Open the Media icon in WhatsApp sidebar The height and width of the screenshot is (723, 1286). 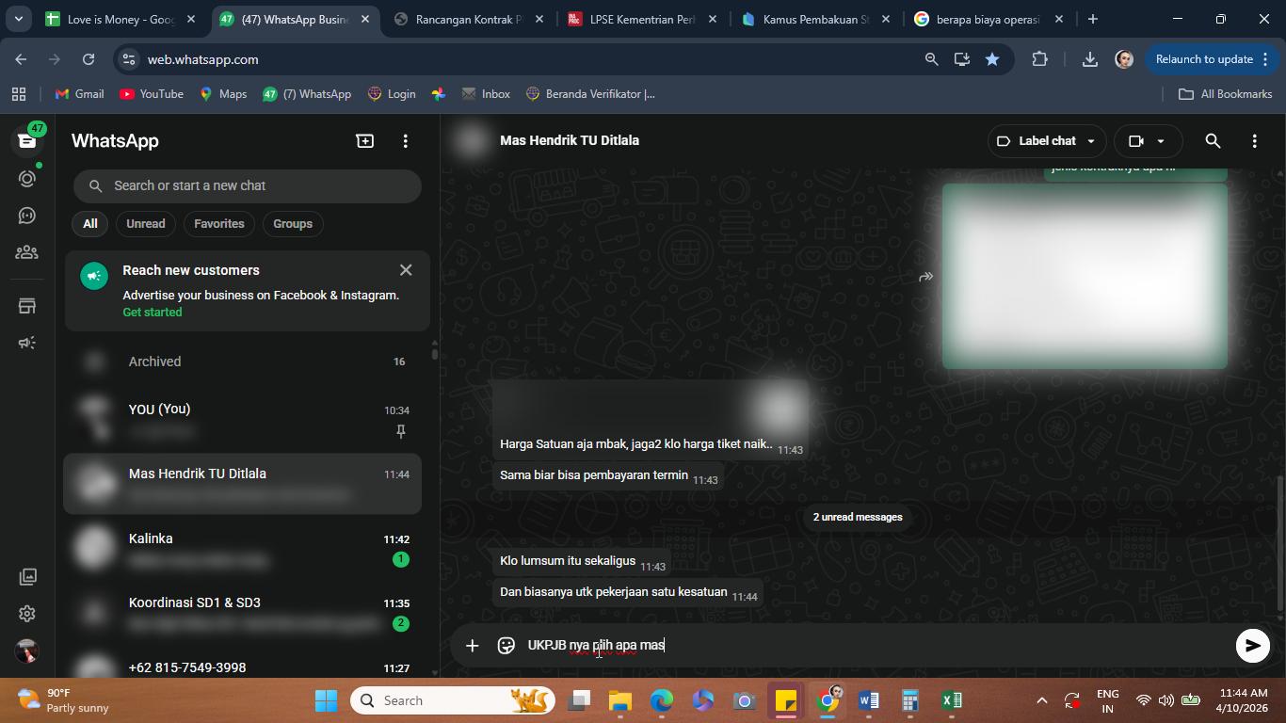click(x=27, y=576)
